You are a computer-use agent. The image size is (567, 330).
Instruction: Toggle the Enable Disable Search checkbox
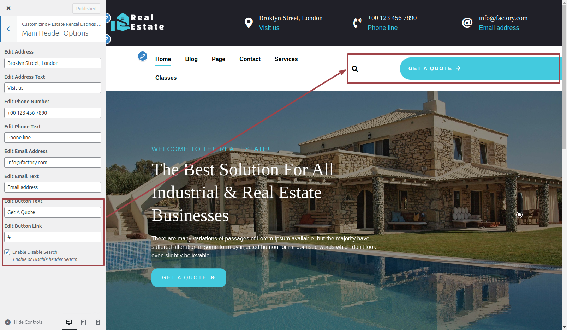pyautogui.click(x=7, y=252)
